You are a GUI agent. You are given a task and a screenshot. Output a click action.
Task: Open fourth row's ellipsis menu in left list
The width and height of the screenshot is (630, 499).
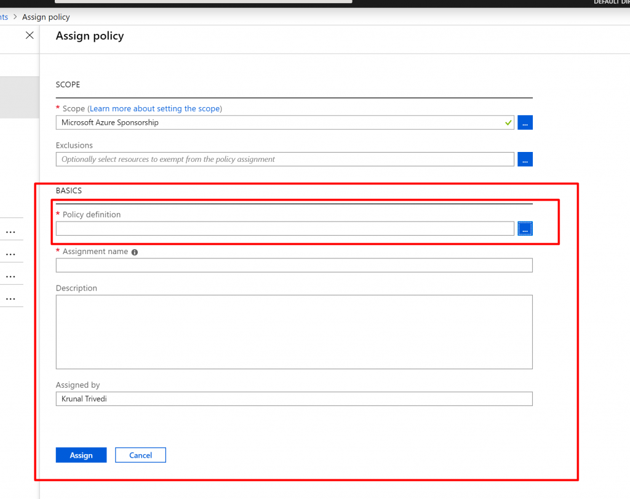coord(10,298)
